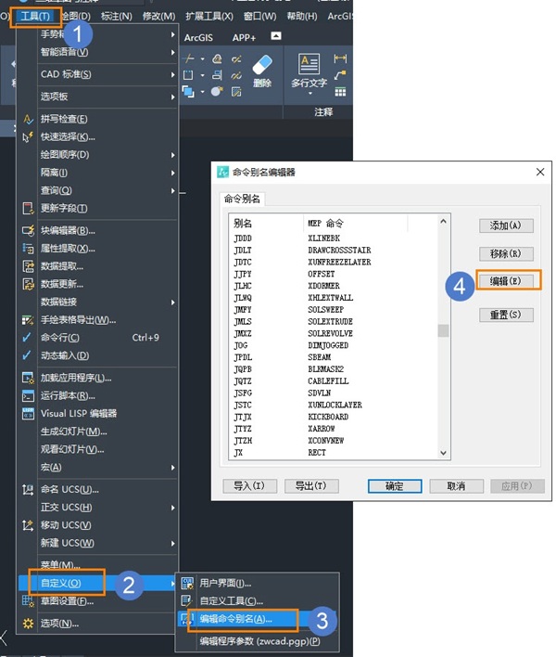
Task: Click the named UCS icon
Action: pyautogui.click(x=28, y=489)
